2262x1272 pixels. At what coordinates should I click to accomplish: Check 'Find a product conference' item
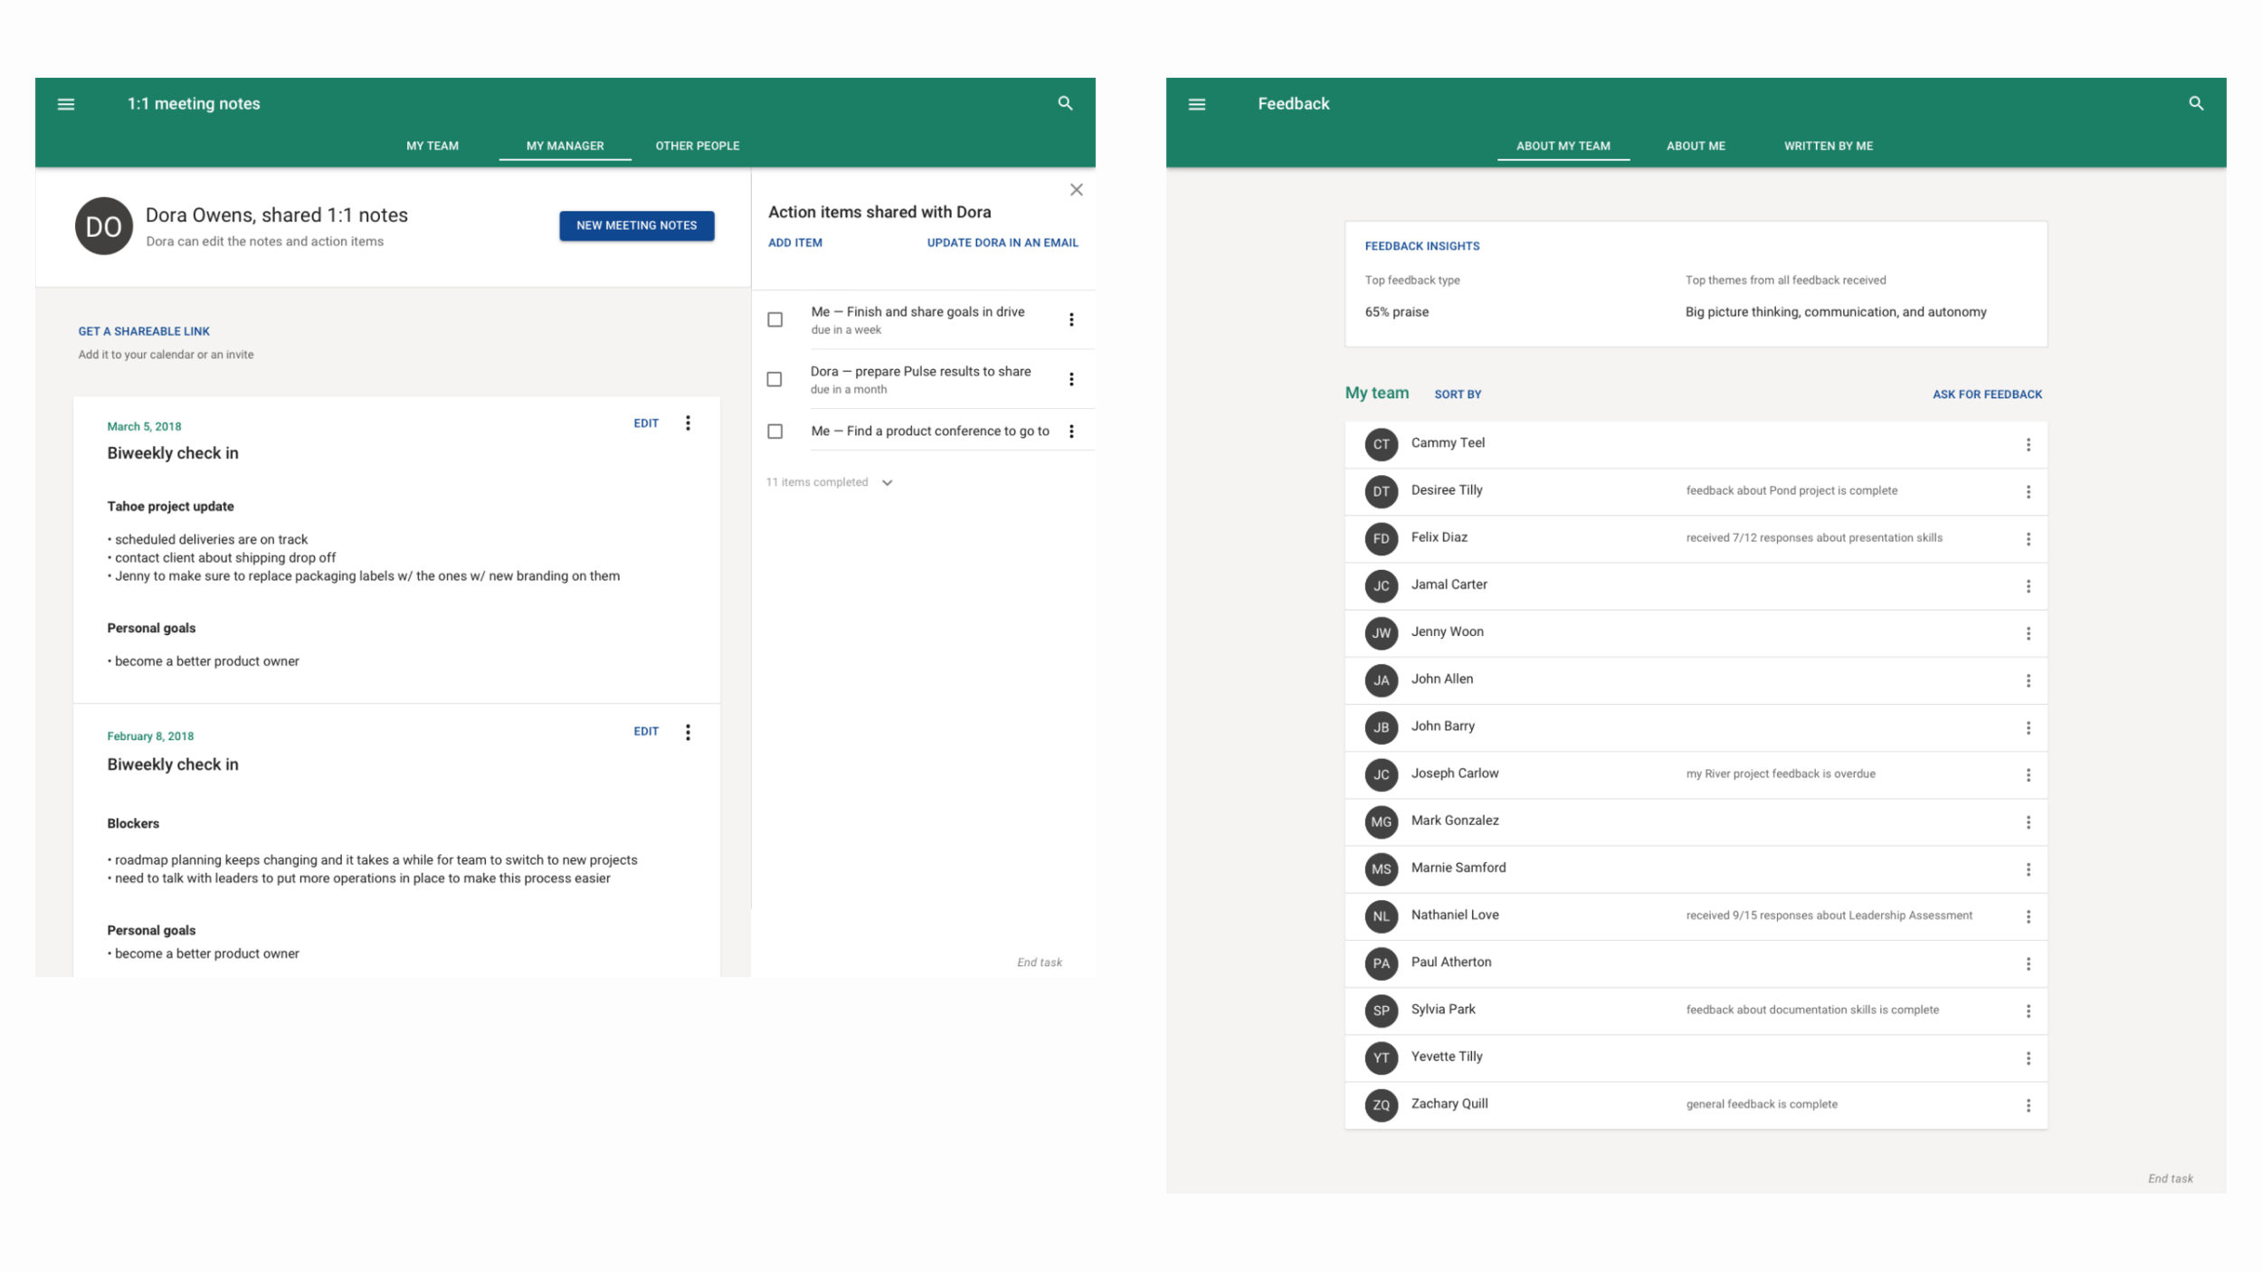(775, 432)
